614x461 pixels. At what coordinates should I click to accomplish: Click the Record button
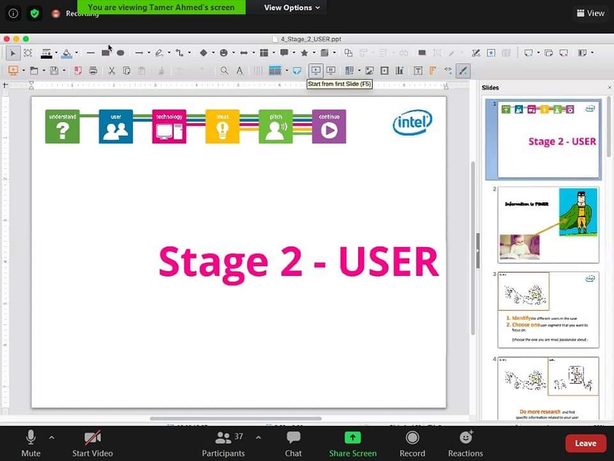[412, 442]
